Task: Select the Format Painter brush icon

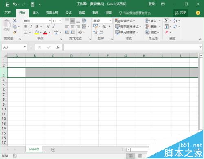Action: click(x=15, y=32)
